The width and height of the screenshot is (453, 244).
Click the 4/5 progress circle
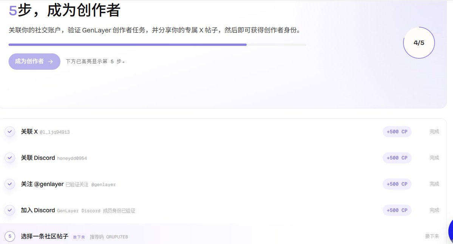419,43
